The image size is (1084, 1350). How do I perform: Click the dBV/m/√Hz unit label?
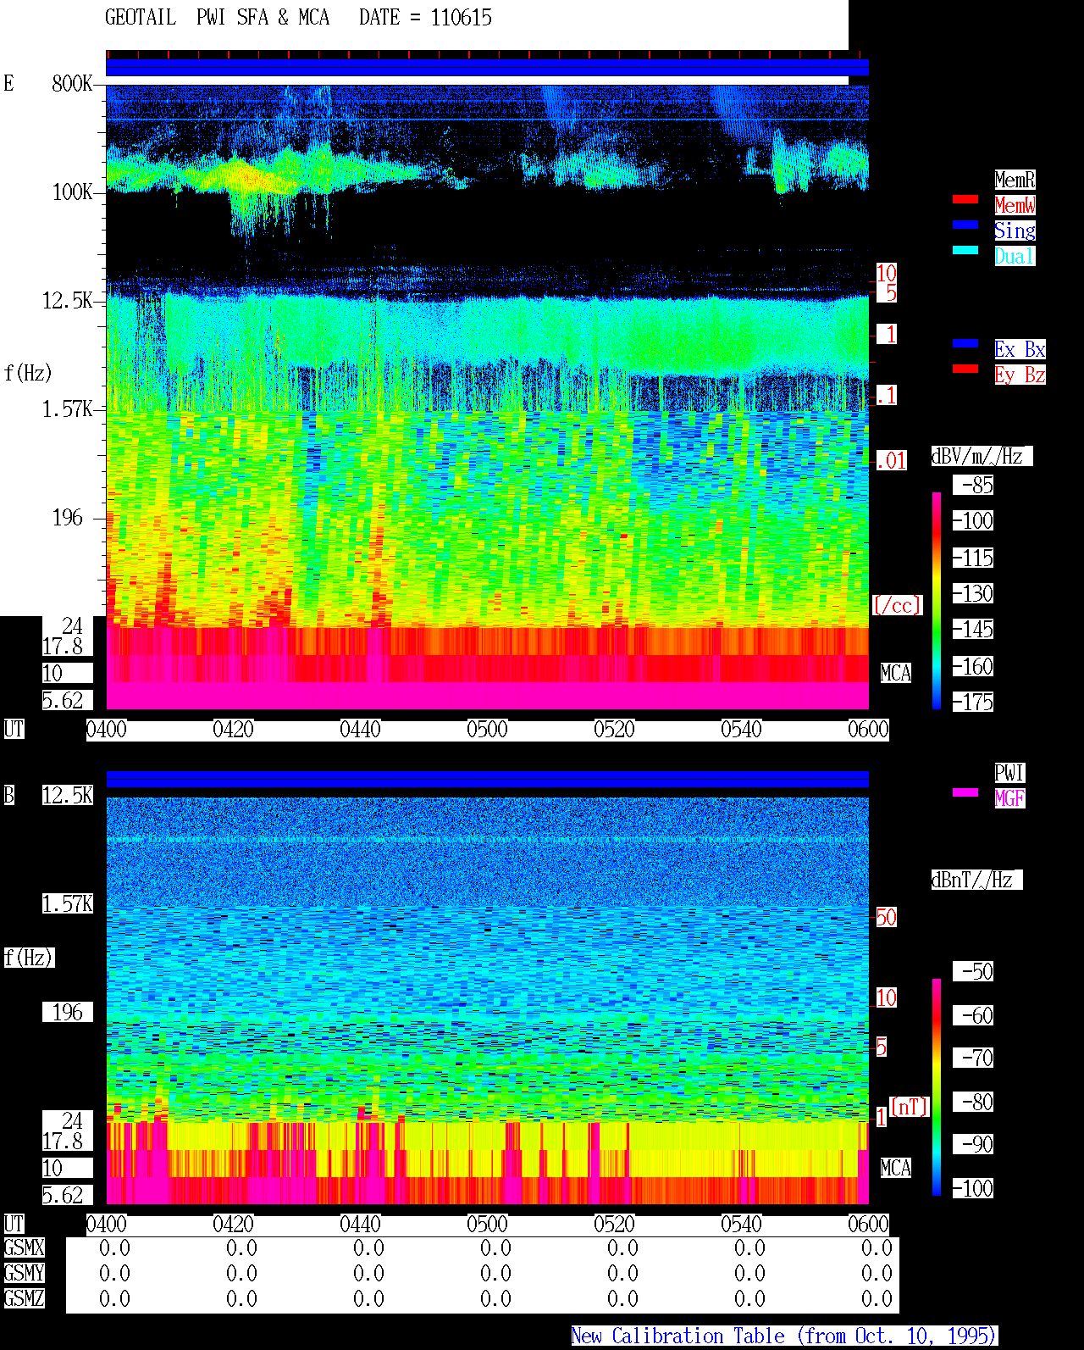[982, 456]
